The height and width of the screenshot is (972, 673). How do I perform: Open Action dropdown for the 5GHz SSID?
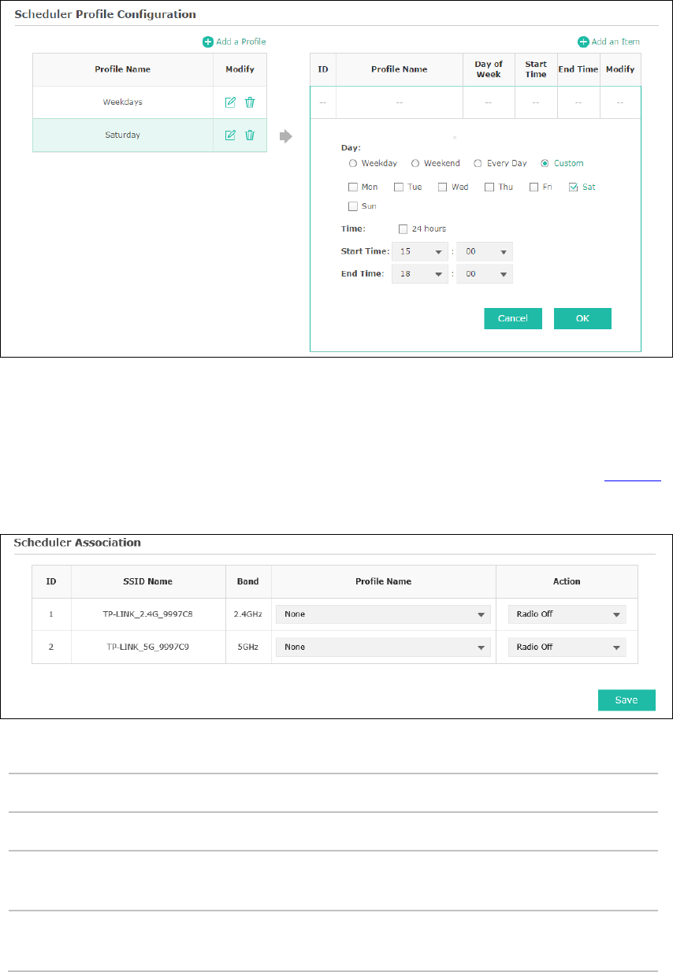[x=567, y=647]
